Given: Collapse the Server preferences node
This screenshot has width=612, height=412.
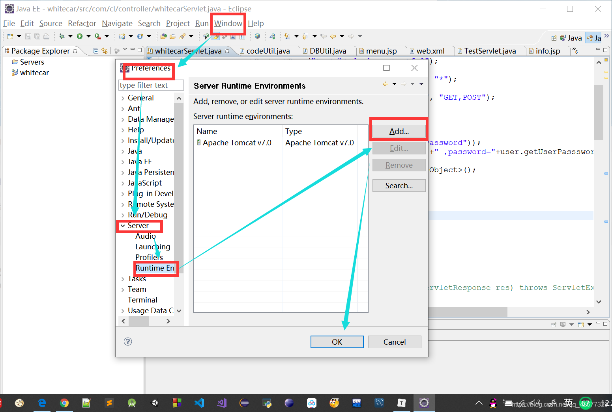Looking at the screenshot, I should [x=123, y=226].
